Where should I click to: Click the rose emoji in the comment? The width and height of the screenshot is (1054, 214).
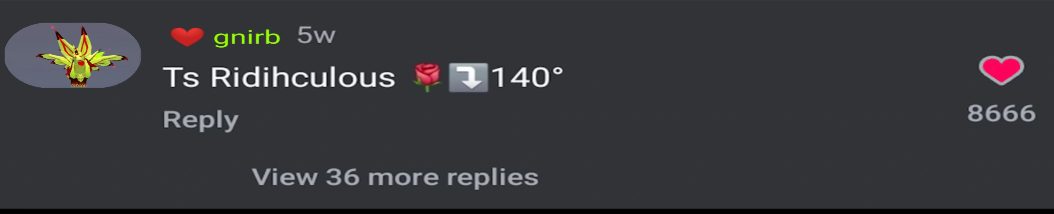[x=427, y=77]
